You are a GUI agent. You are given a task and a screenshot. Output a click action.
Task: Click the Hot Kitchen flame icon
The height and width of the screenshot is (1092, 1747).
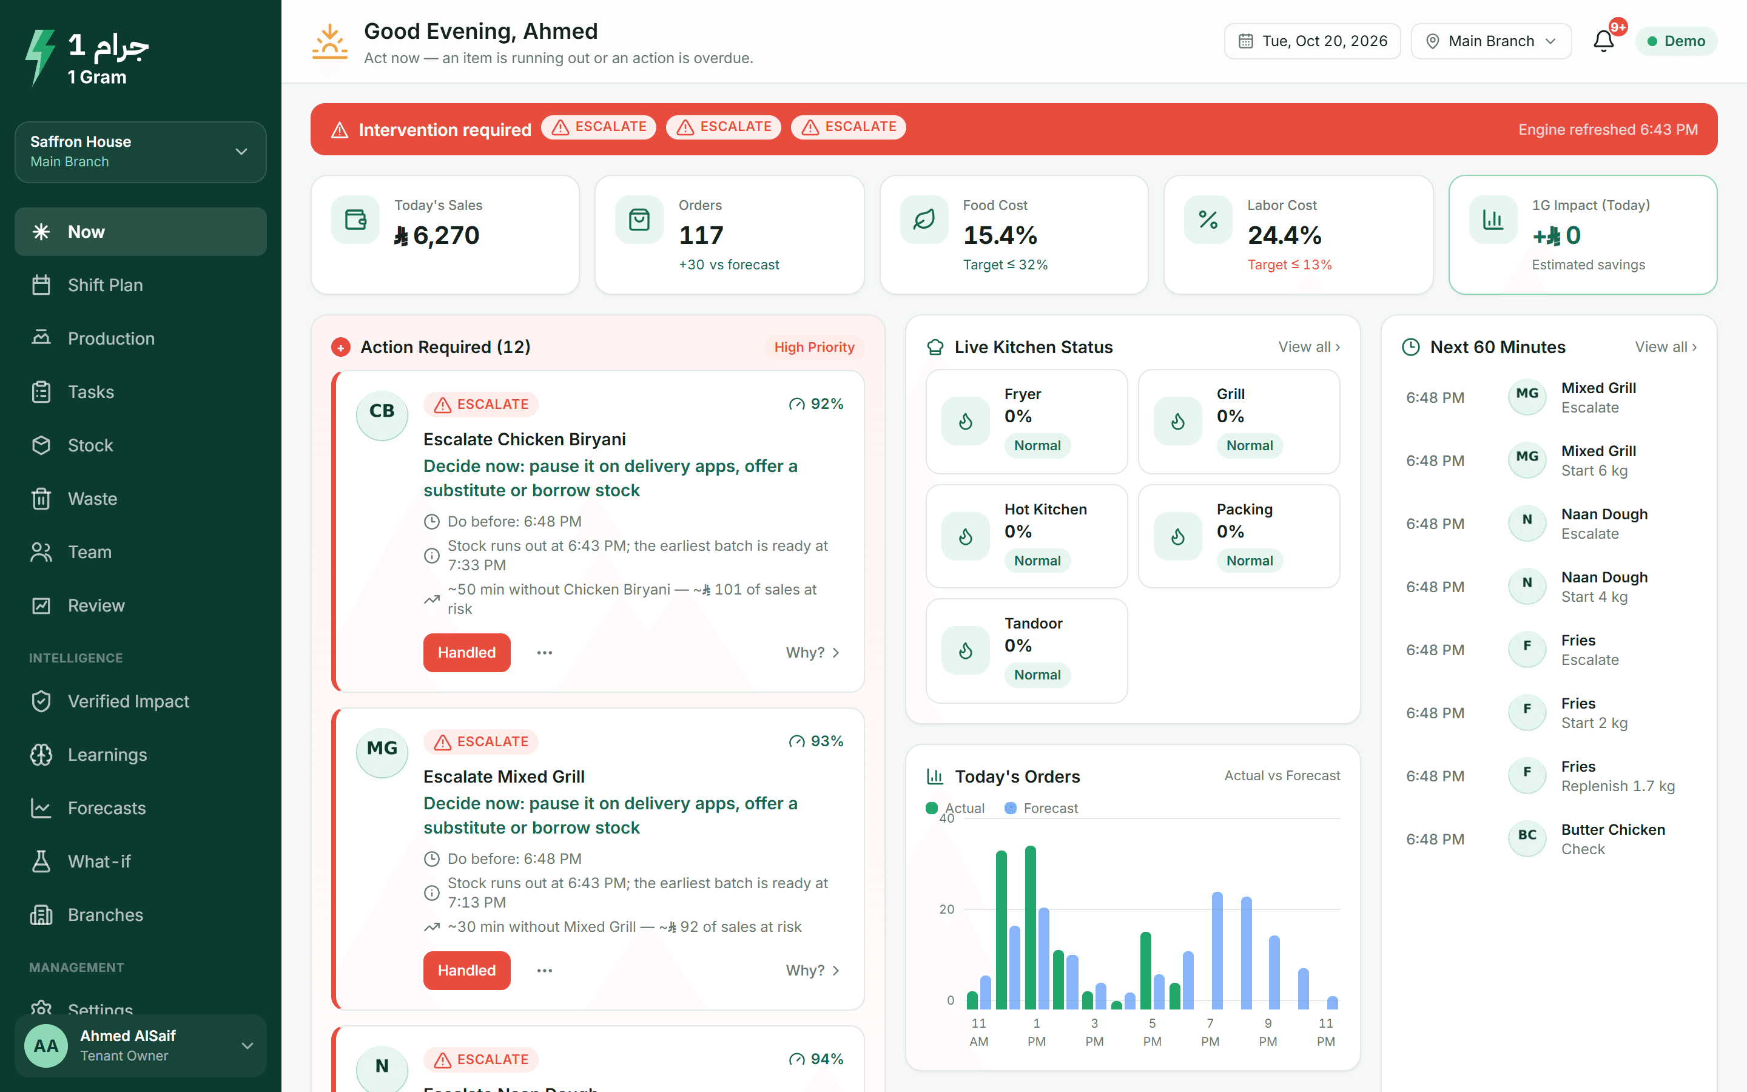965,537
